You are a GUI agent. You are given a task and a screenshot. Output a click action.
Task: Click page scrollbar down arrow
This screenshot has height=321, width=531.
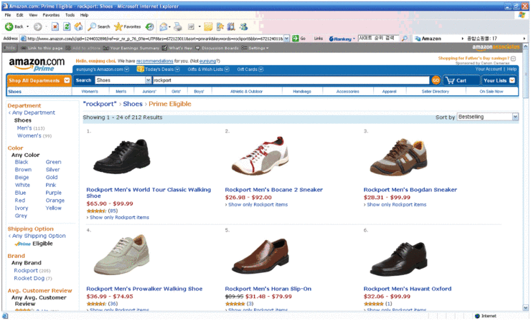coord(525,308)
